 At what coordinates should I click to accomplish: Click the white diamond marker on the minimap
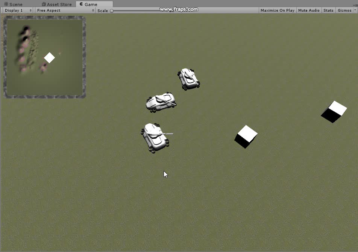49,58
